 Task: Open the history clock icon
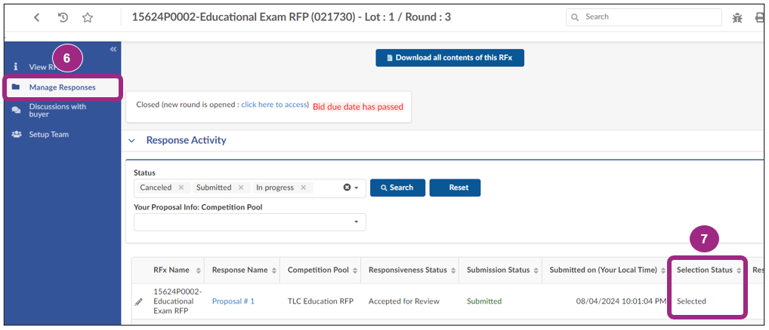point(63,17)
